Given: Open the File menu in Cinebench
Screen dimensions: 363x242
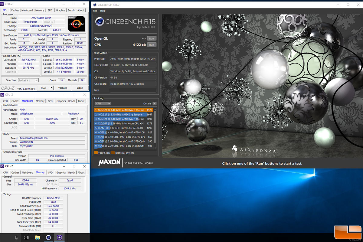Looking at the screenshot, I should point(95,11).
